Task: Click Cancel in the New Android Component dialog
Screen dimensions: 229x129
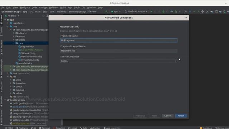Action: tap(167, 116)
